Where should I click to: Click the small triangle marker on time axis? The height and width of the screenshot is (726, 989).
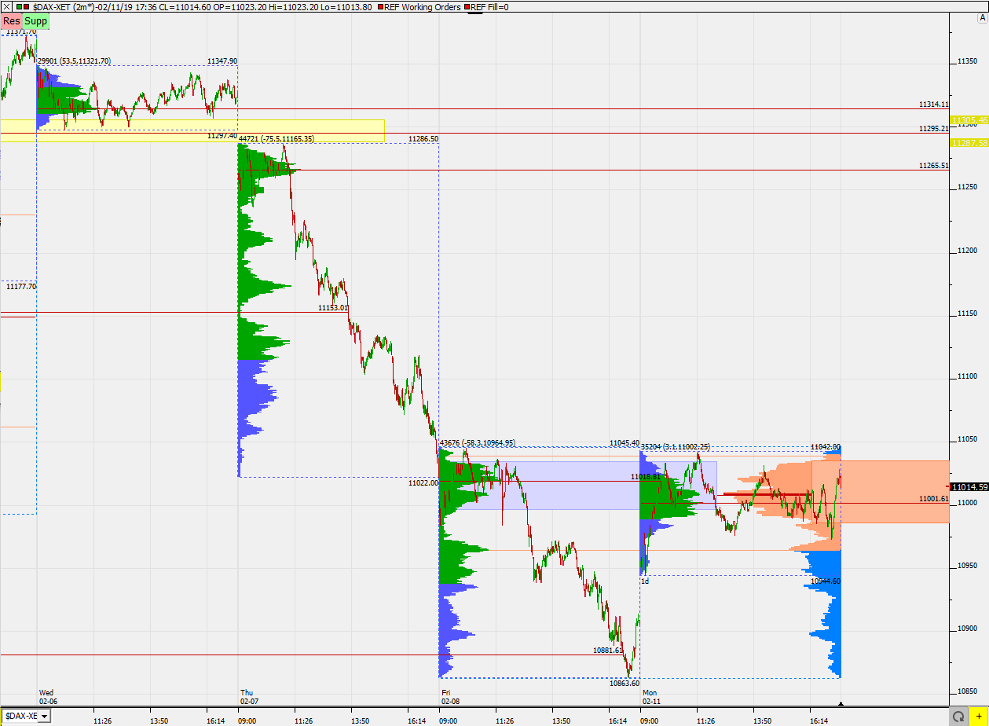point(841,703)
